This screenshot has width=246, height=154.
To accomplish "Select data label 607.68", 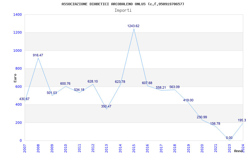I will coord(147,83).
